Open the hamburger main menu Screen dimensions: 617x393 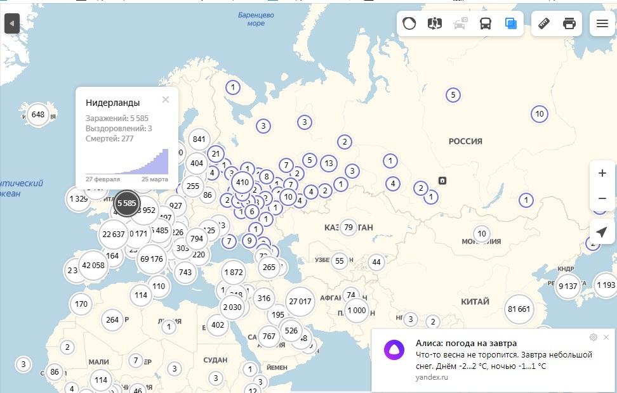(602, 23)
